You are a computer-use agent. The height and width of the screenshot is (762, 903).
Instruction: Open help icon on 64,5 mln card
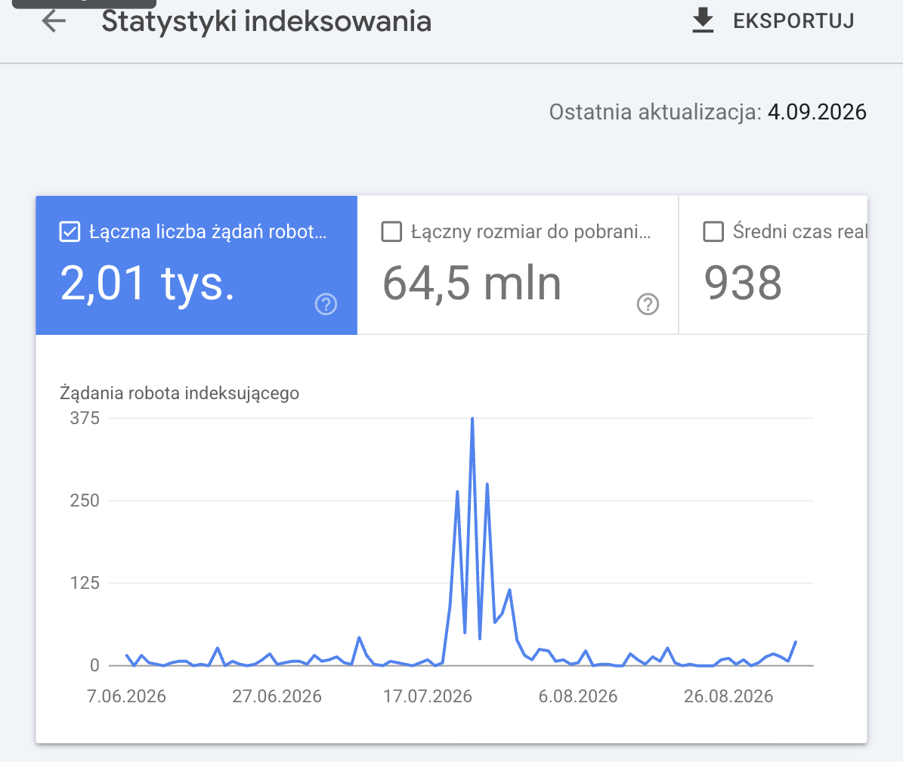648,304
